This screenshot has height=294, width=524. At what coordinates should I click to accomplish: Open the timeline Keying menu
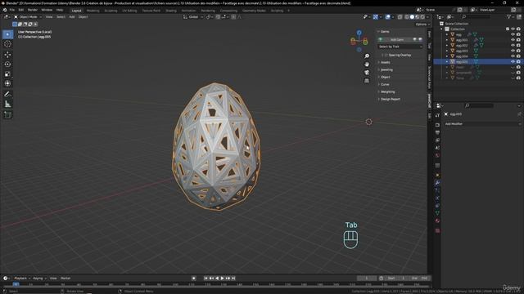[x=39, y=278]
